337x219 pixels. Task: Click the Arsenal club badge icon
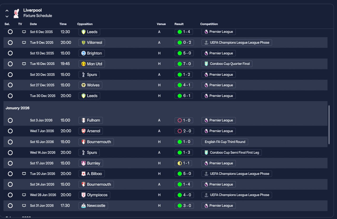pyautogui.click(x=83, y=131)
